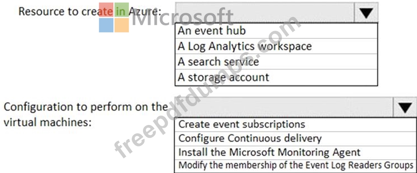Click the empty virtual machines configuration field
The height and width of the screenshot is (173, 417).
tap(284, 107)
